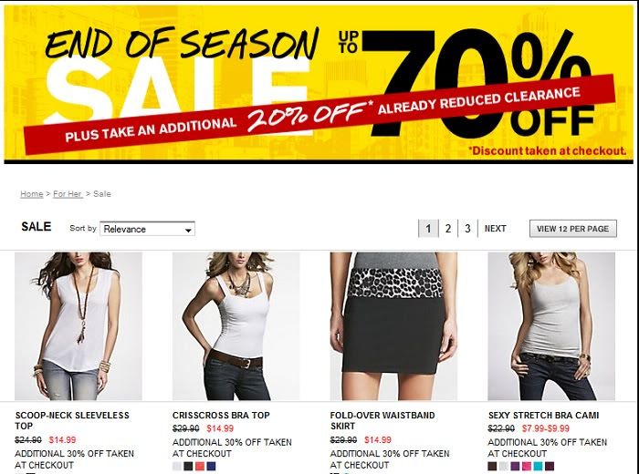Select the coral red swatch for Crisscross Bra Top

pyautogui.click(x=200, y=467)
